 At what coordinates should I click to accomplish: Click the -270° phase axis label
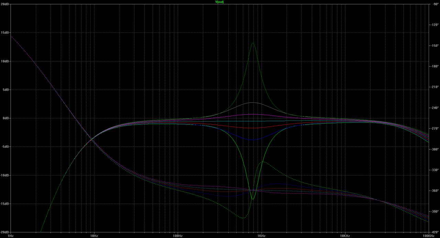click(436, 128)
